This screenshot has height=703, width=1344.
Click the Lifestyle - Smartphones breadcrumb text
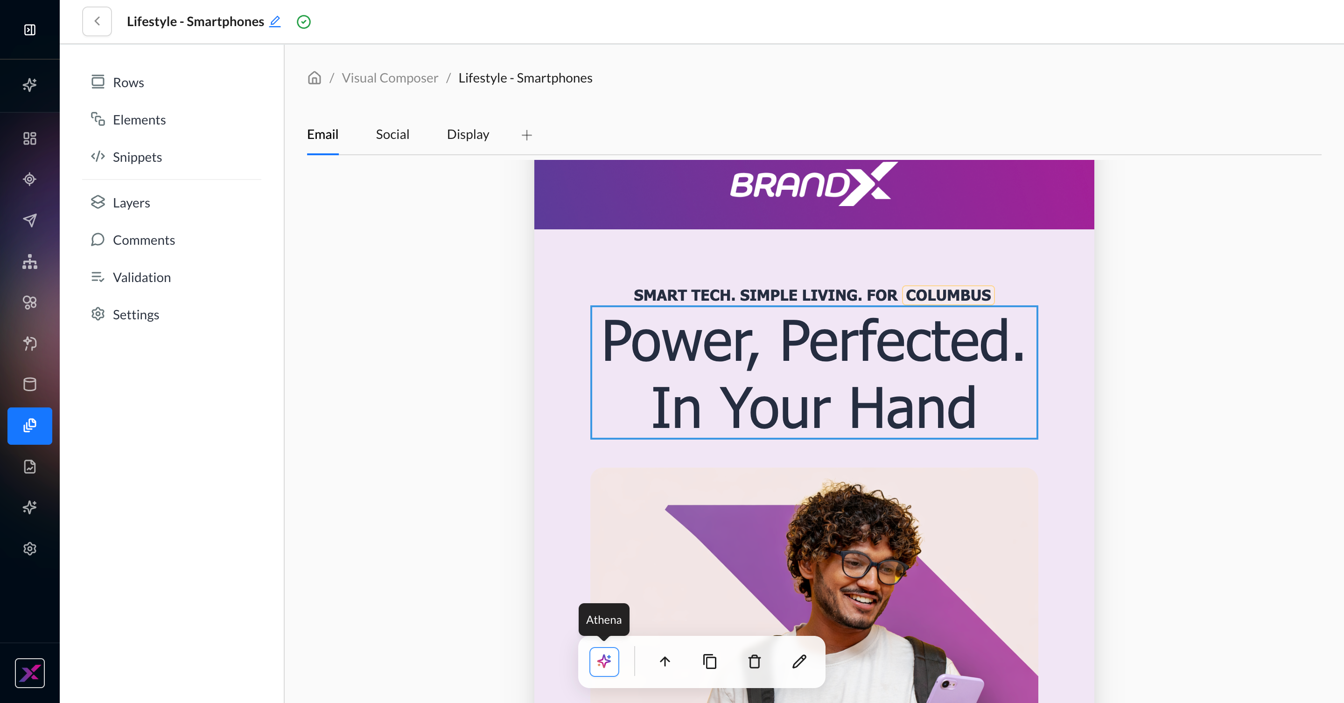[x=525, y=78]
